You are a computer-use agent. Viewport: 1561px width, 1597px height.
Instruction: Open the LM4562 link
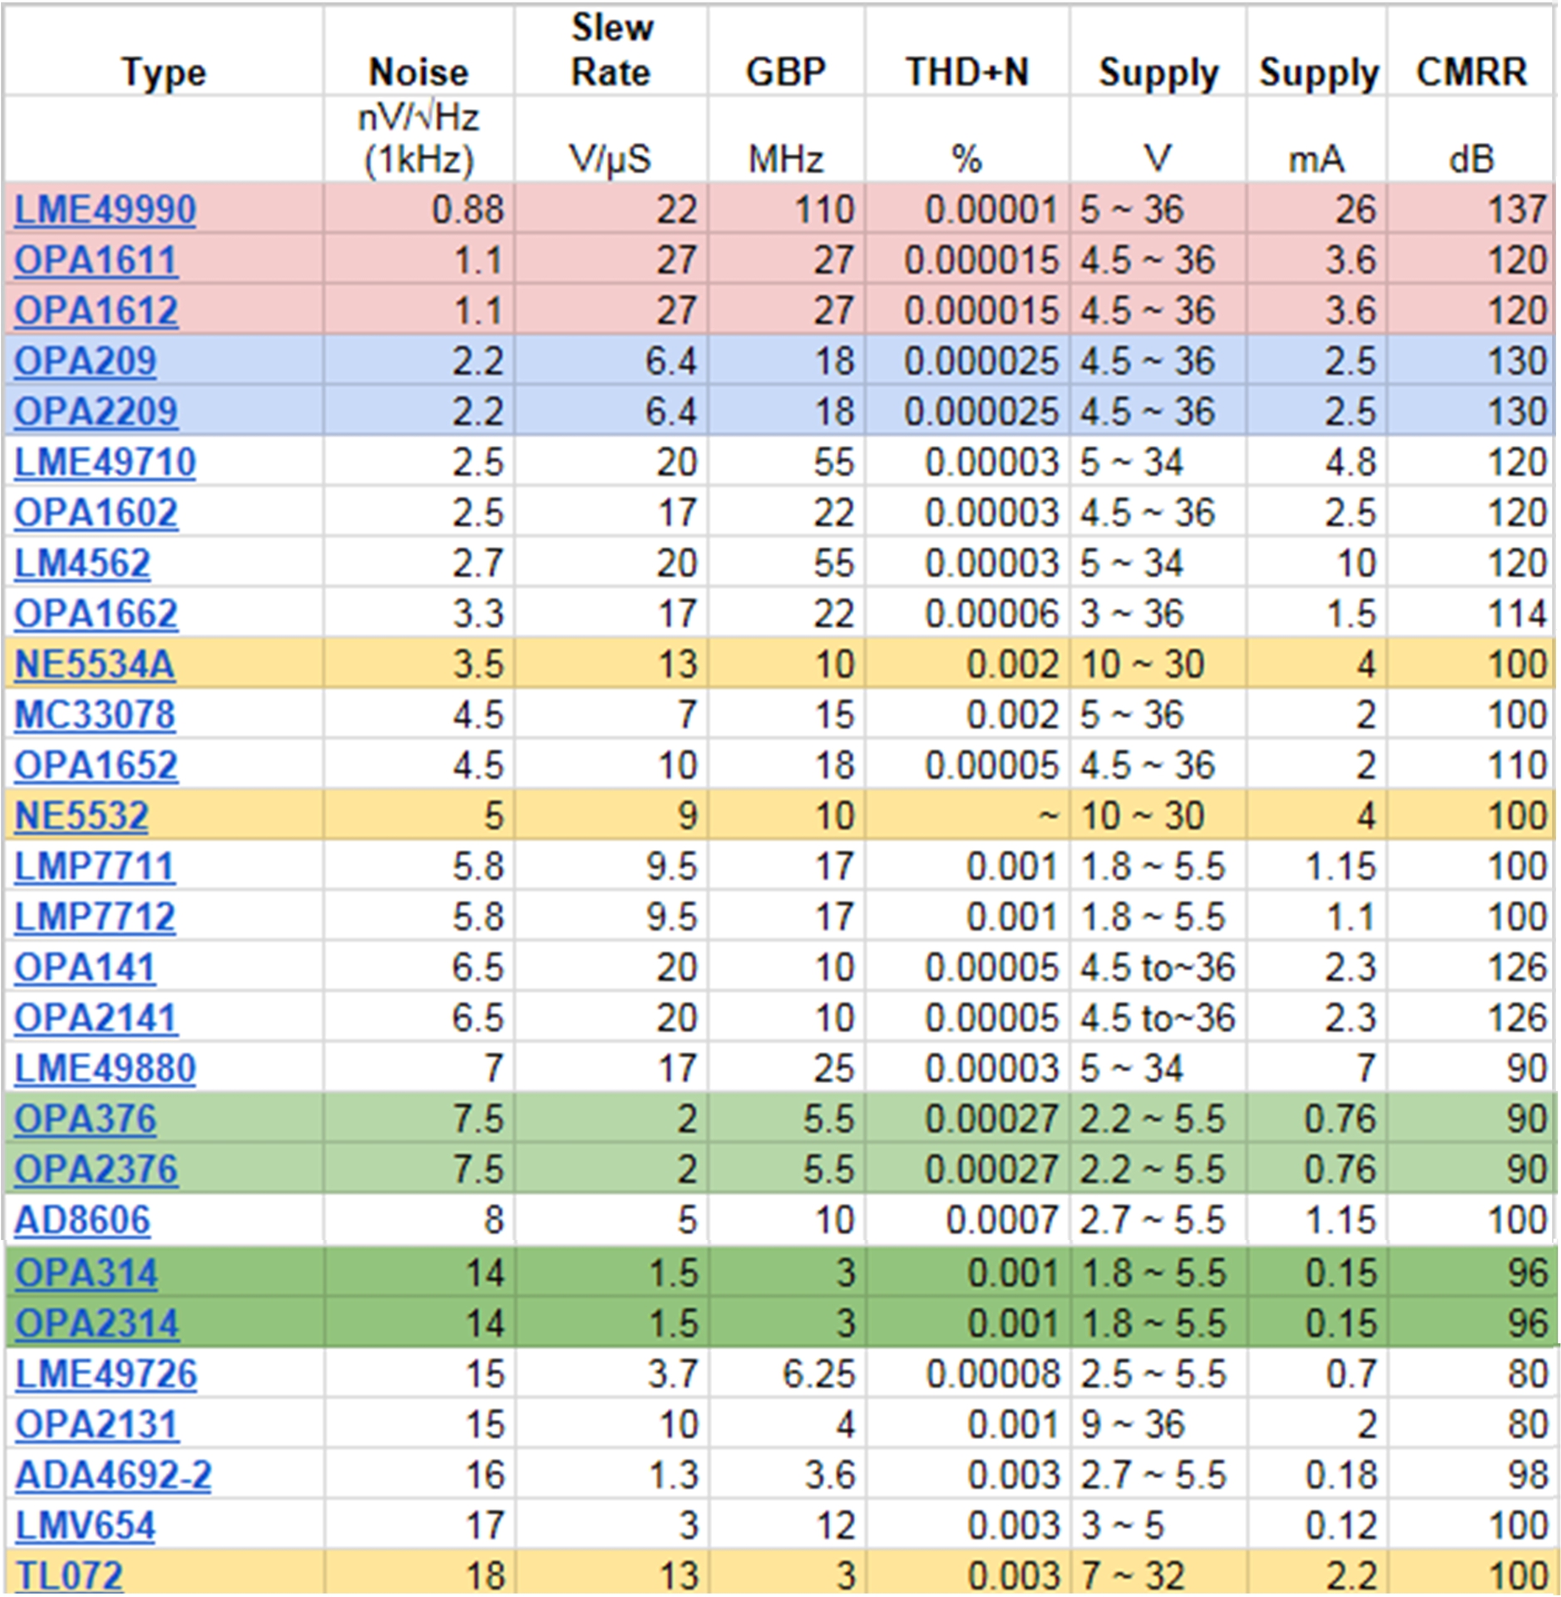pos(82,564)
